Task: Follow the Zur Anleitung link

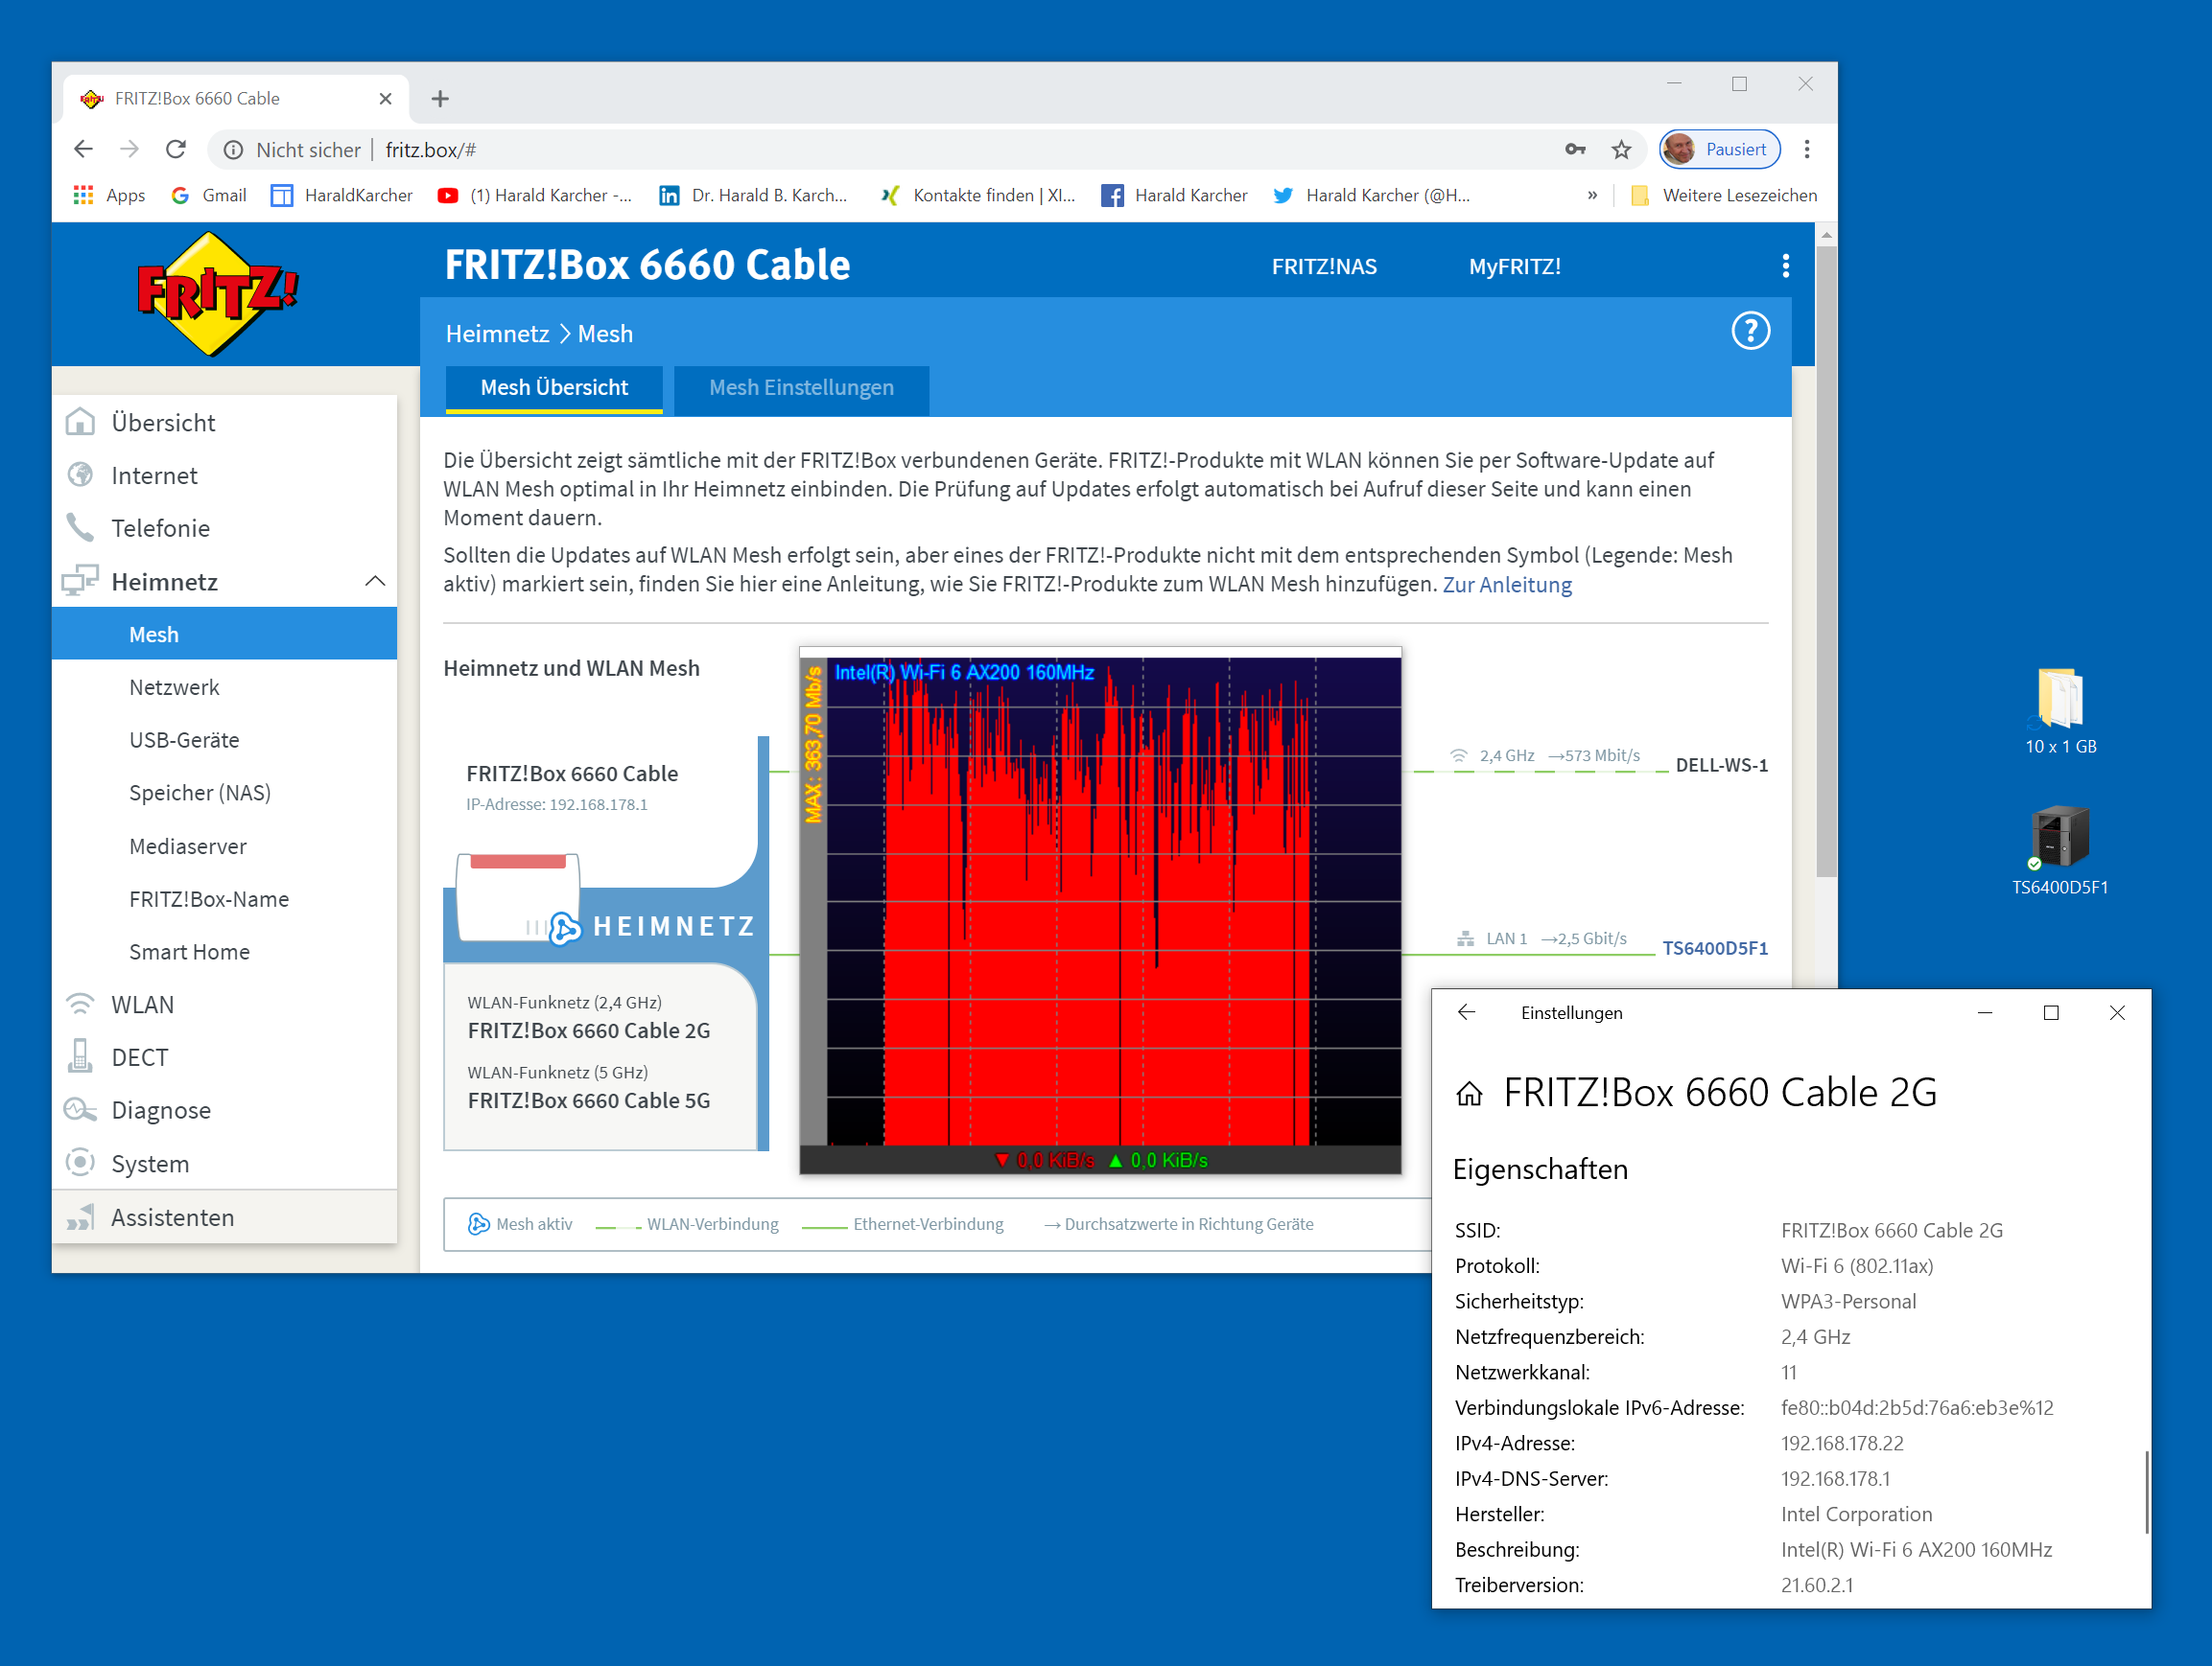Action: pyautogui.click(x=1506, y=585)
